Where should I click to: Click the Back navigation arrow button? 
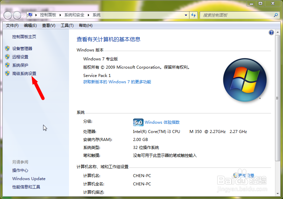pyautogui.click(x=8, y=15)
